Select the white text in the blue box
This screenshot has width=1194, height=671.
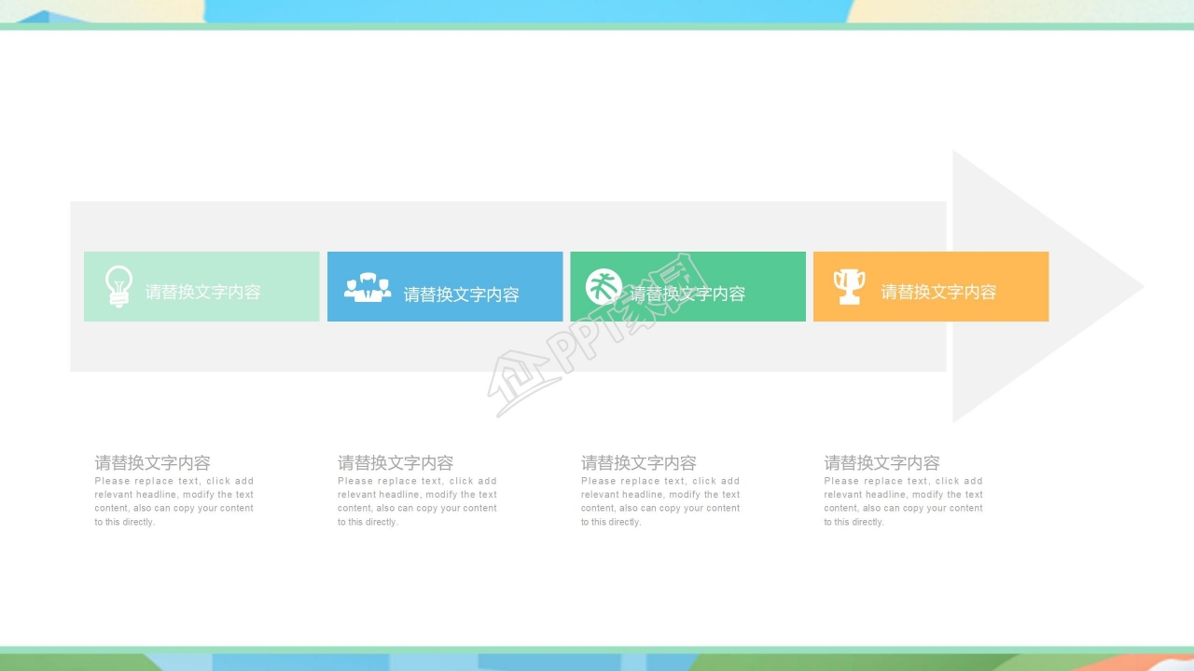click(x=461, y=294)
